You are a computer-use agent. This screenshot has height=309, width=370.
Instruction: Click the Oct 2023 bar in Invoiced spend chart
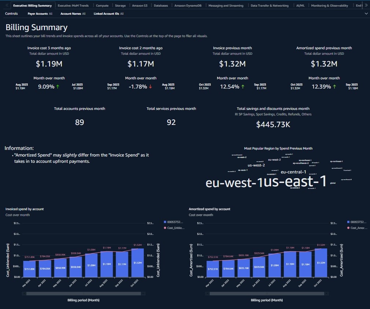[x=138, y=263]
